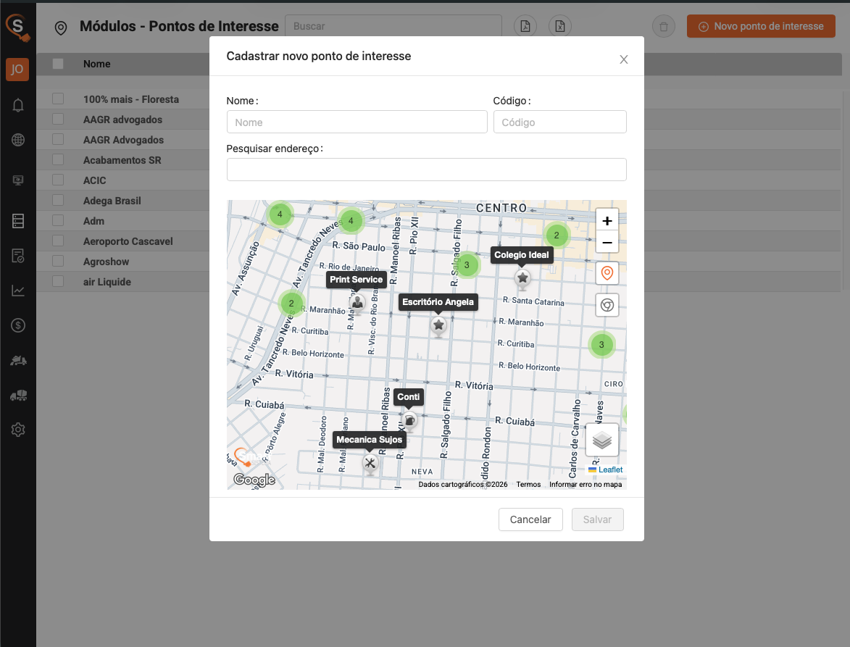Click the Salvar button

(x=597, y=519)
